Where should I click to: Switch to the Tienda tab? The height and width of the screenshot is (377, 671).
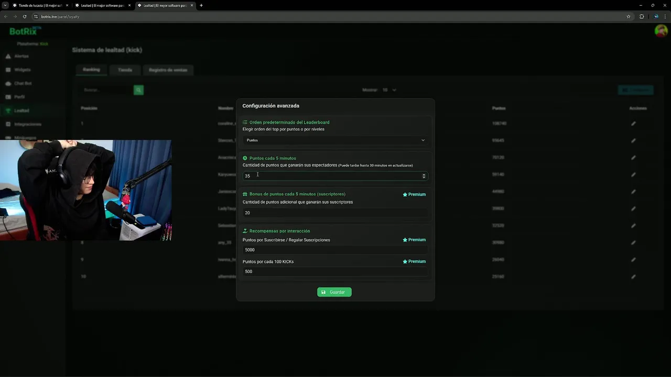[x=125, y=70]
